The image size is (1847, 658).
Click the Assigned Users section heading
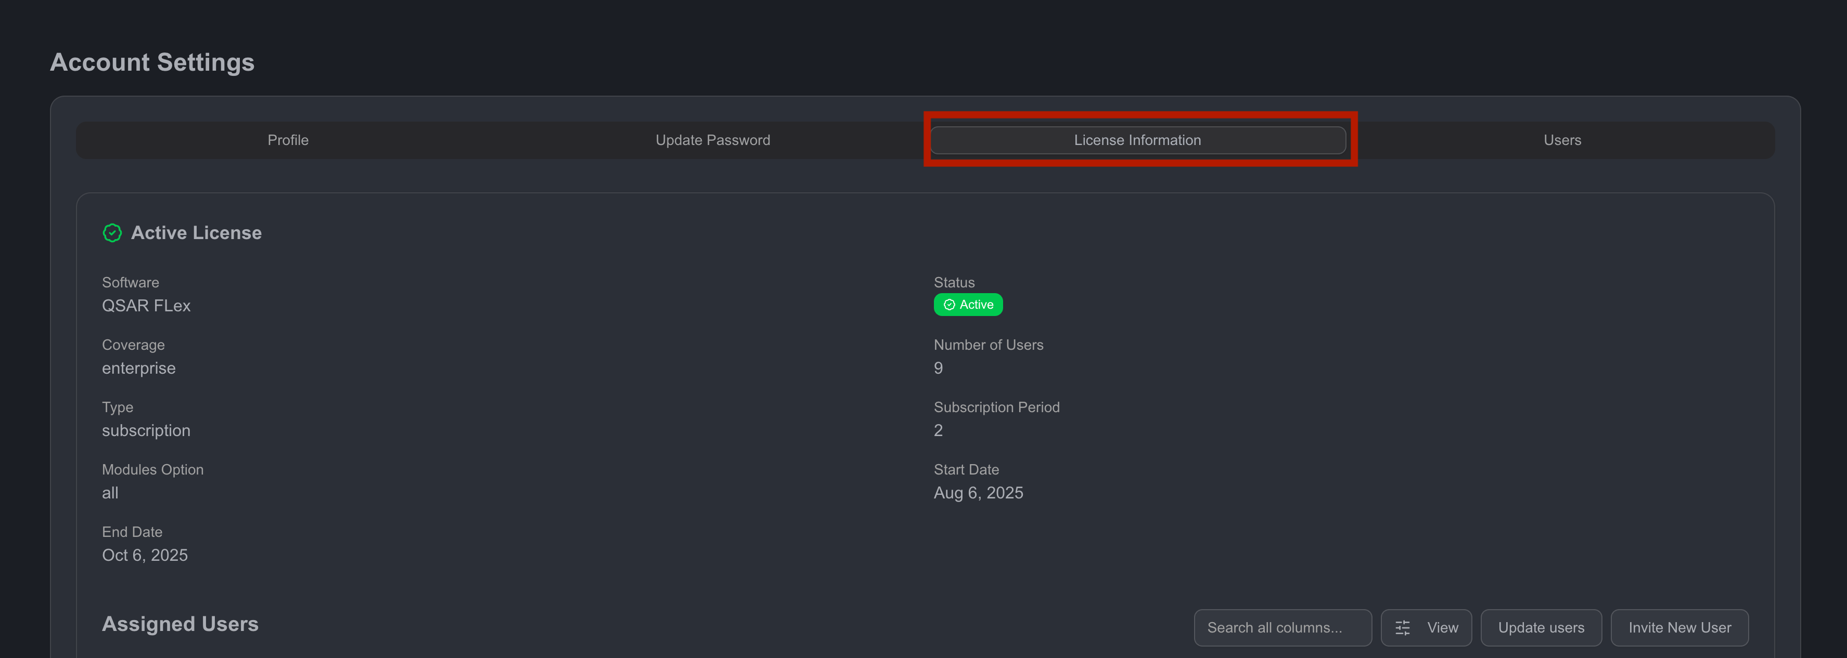pyautogui.click(x=180, y=624)
